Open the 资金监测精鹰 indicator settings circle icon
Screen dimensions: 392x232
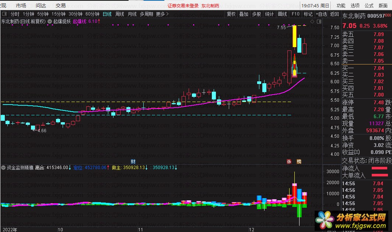(x=3, y=168)
